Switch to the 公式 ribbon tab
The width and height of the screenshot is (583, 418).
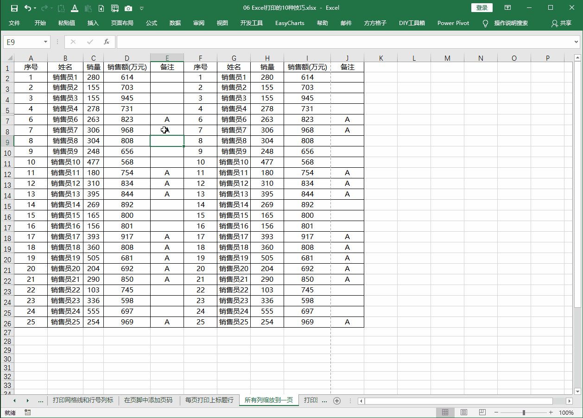[x=152, y=23]
